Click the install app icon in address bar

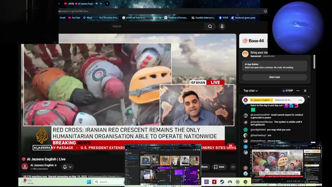[265, 11]
